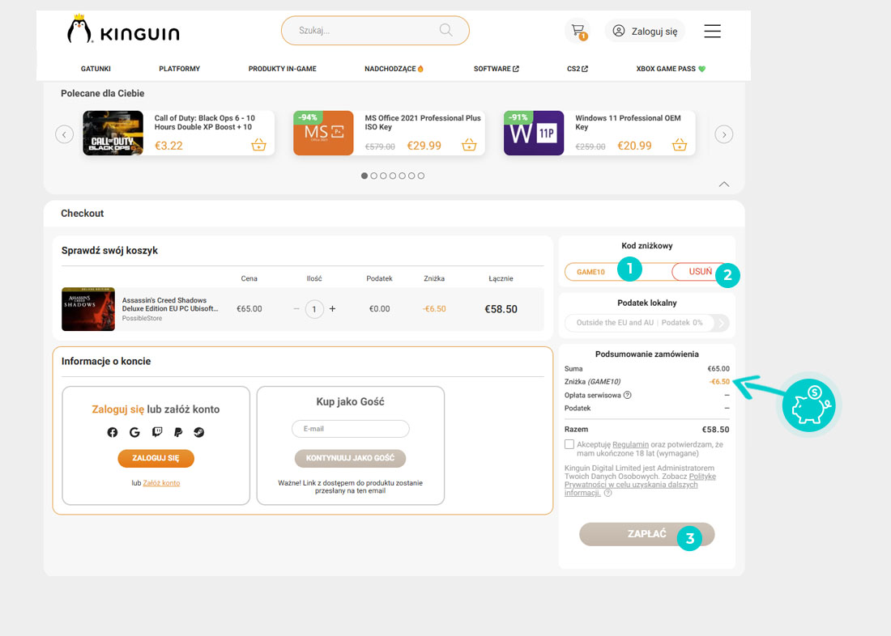Open XBOX GAME PASS menu item
The height and width of the screenshot is (636, 891).
coord(671,69)
